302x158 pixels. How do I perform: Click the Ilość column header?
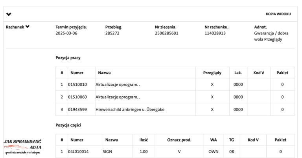click(x=144, y=140)
